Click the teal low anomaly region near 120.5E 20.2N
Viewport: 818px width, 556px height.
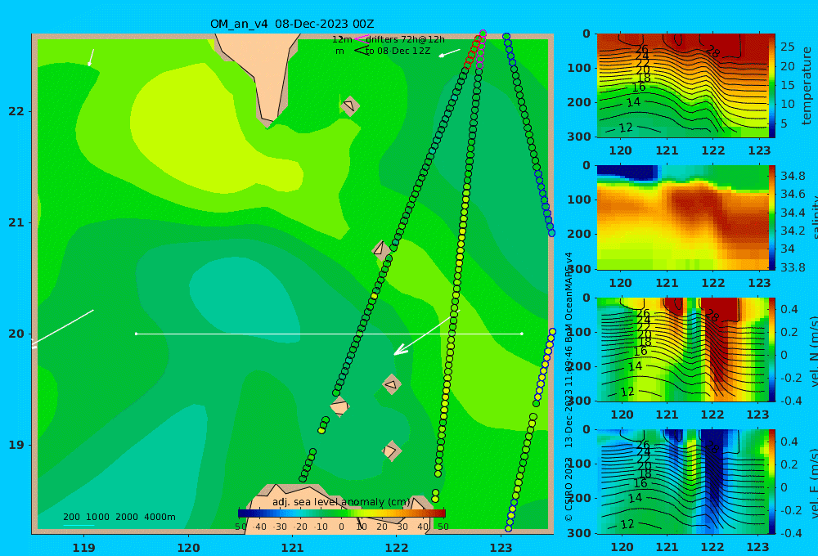point(245,300)
